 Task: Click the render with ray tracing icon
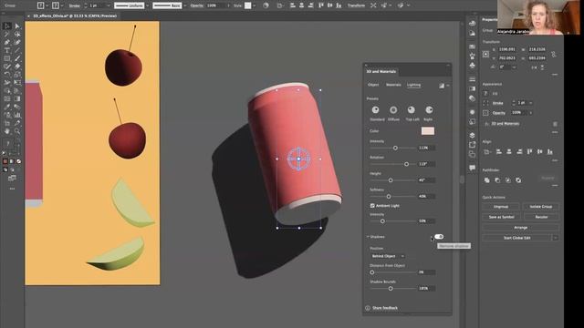coord(442,86)
